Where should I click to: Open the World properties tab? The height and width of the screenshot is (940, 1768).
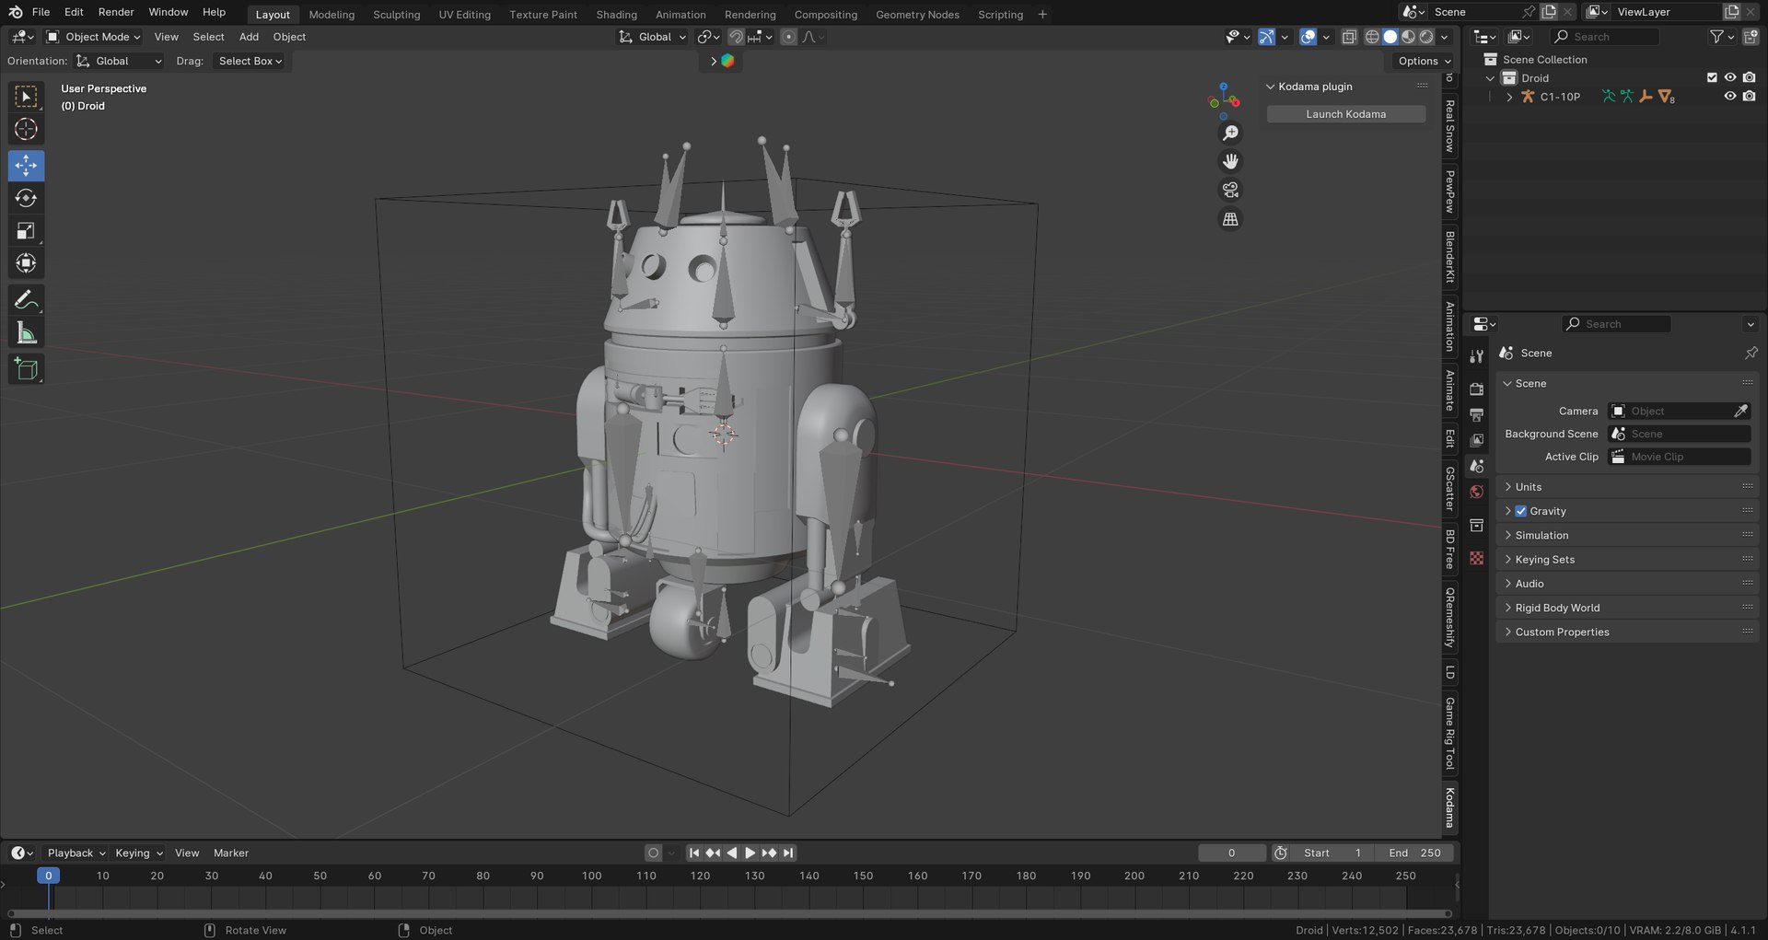click(1476, 492)
